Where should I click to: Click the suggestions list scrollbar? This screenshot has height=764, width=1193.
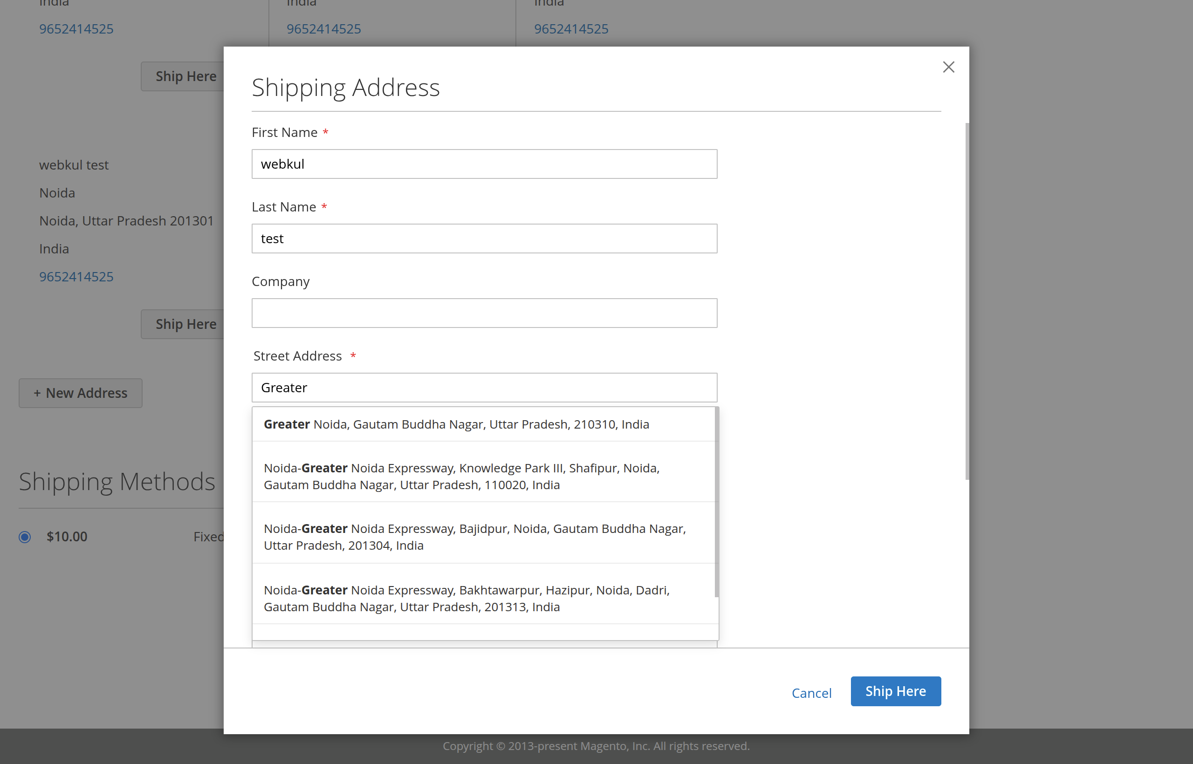click(717, 502)
